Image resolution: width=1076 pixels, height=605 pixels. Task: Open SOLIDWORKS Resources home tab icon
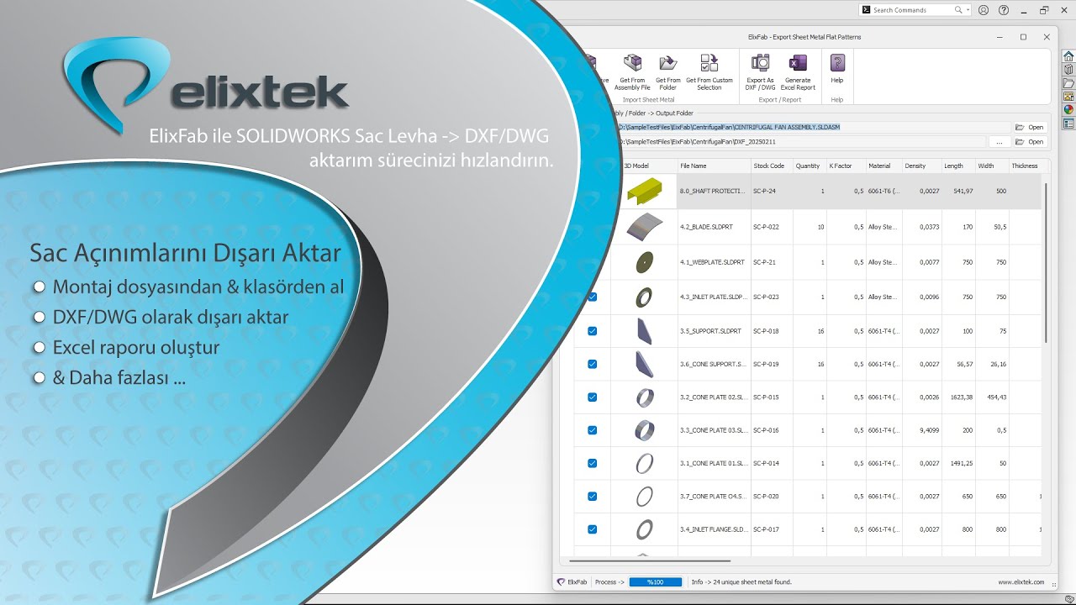tap(1068, 56)
